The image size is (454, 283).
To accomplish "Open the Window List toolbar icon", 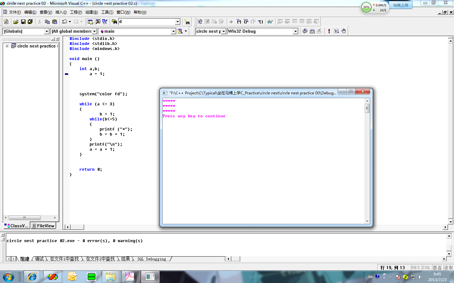I will [x=105, y=22].
